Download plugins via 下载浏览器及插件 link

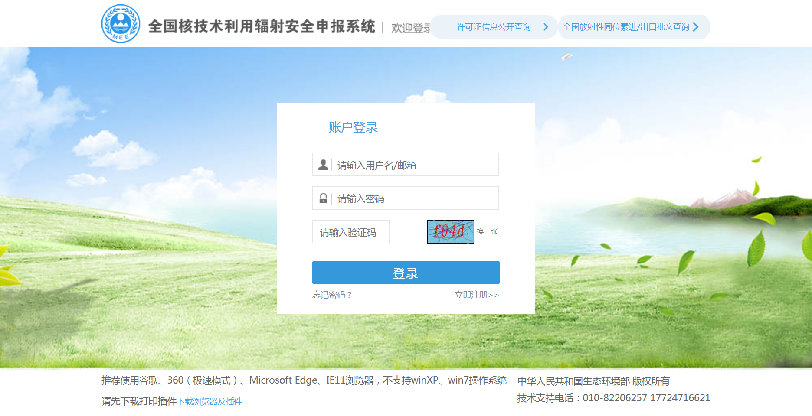tap(210, 401)
